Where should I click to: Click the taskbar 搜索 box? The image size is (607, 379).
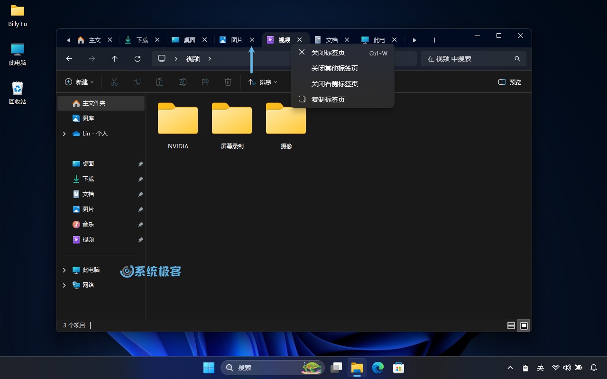tap(273, 368)
